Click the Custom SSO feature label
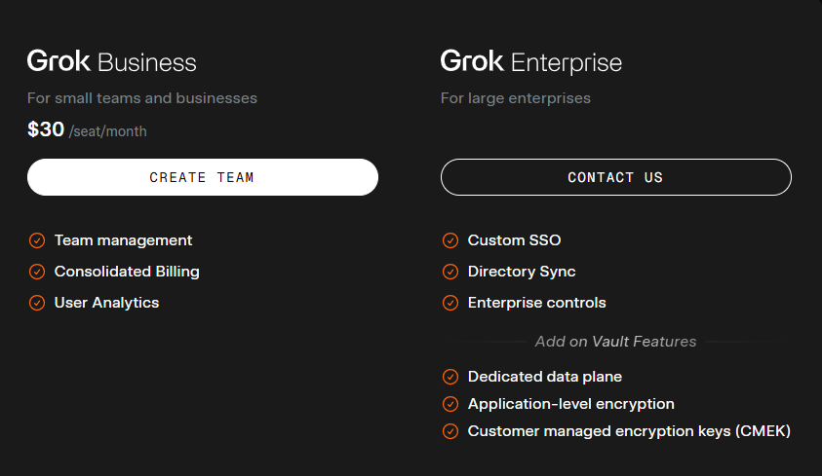Viewport: 822px width, 476px height. point(514,240)
